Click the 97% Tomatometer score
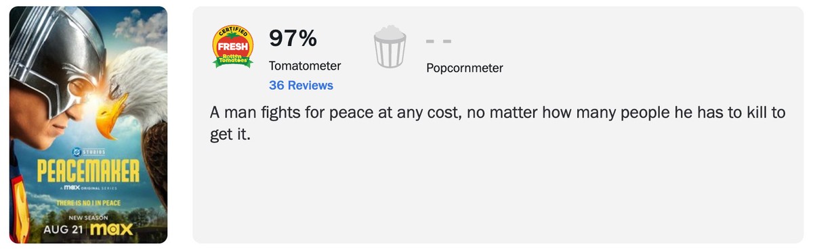813x252 pixels. [293, 39]
